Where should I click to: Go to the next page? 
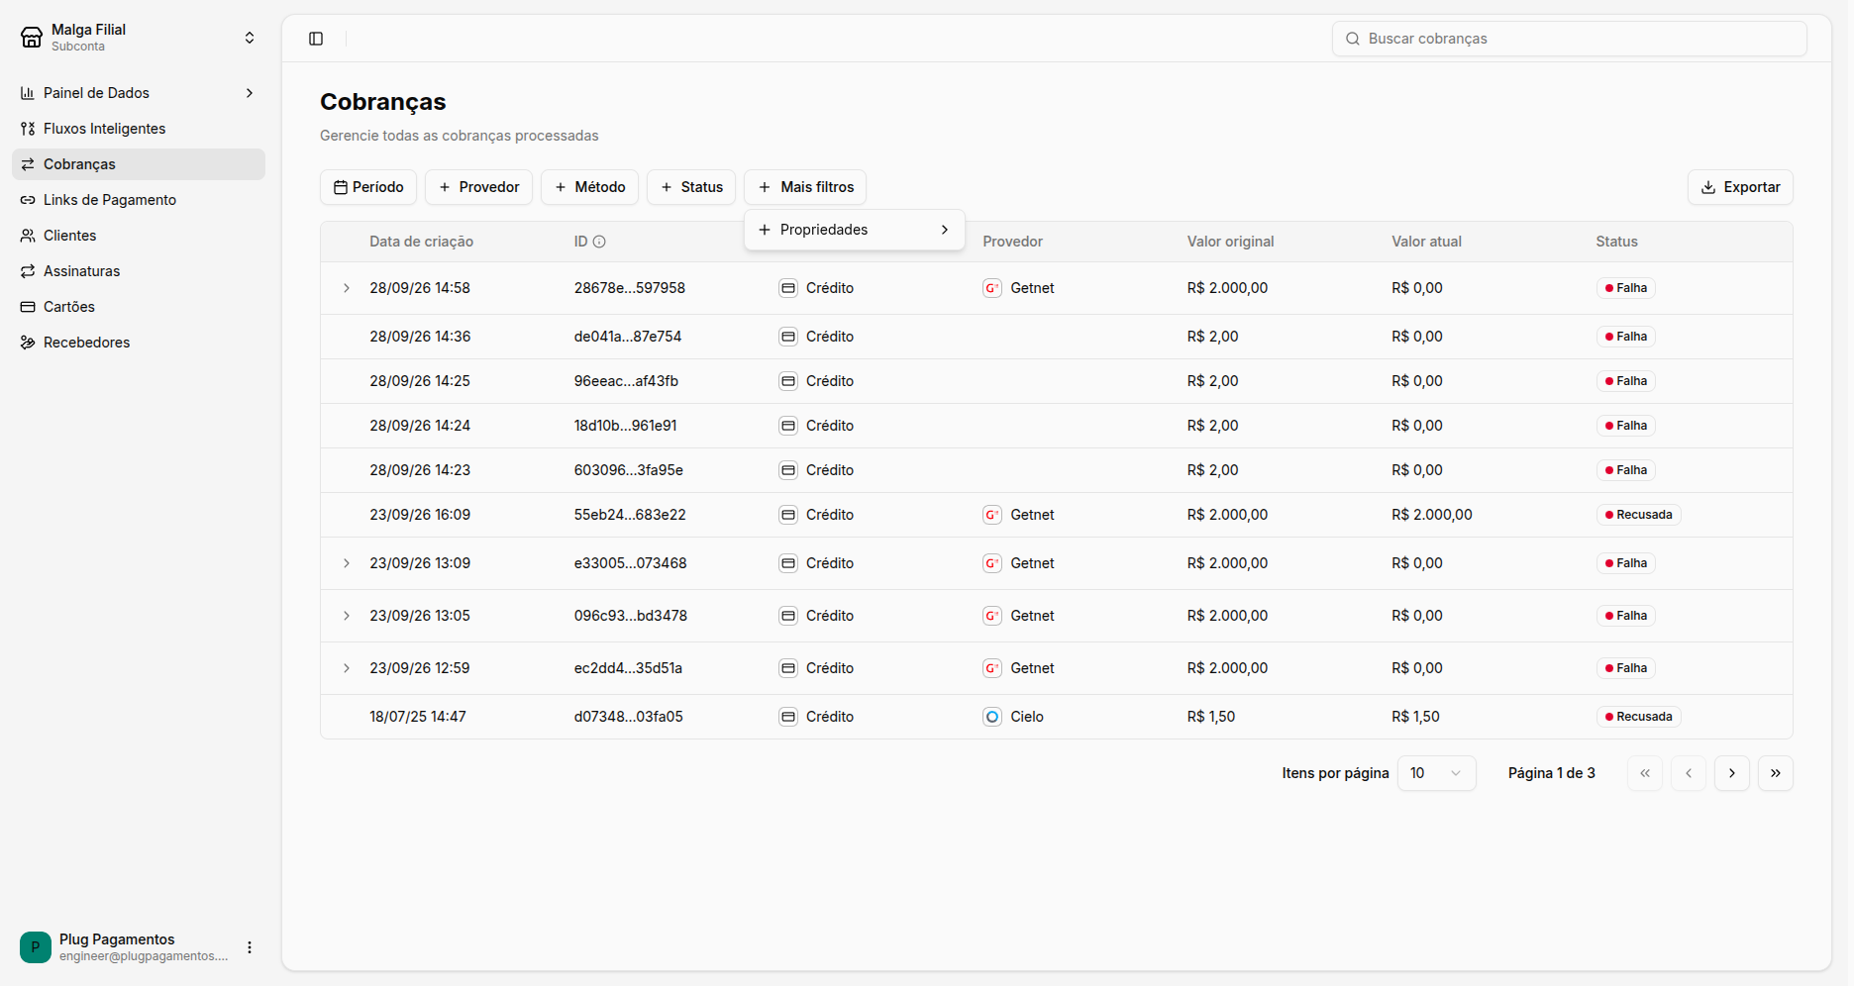pyautogui.click(x=1731, y=773)
